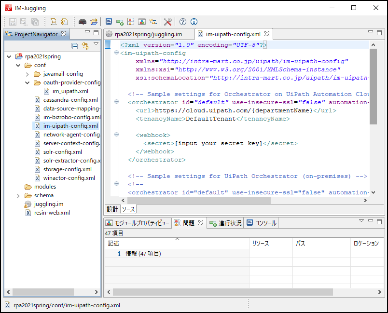The image size is (388, 313).
Task: Click the wrench settings icon in the toolbar
Action: (x=168, y=22)
